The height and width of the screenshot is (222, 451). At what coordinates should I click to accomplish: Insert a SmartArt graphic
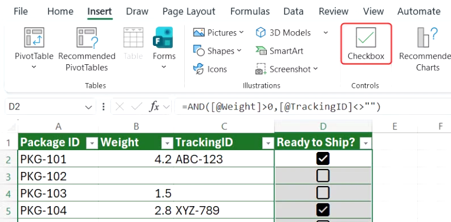click(279, 51)
